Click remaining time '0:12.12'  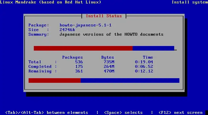144,71
